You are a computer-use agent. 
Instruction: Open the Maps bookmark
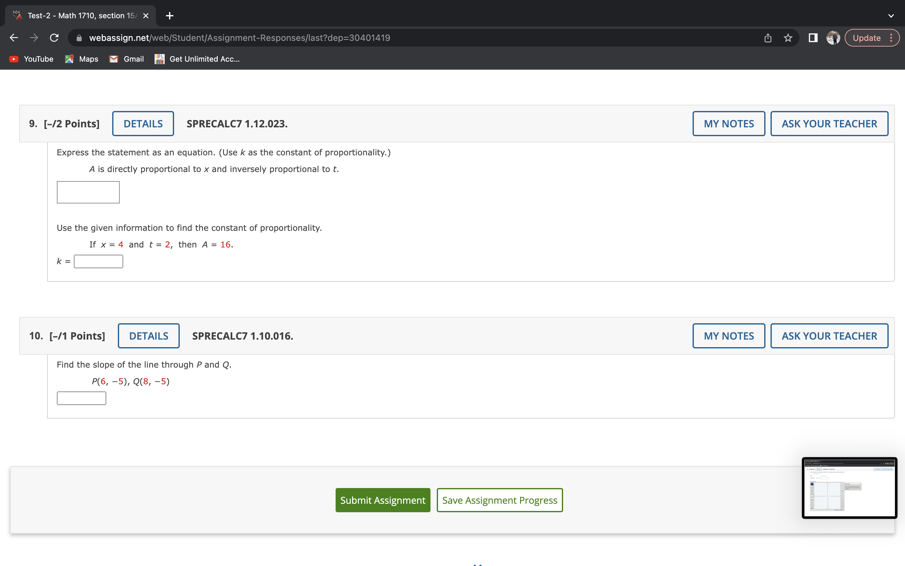[81, 59]
